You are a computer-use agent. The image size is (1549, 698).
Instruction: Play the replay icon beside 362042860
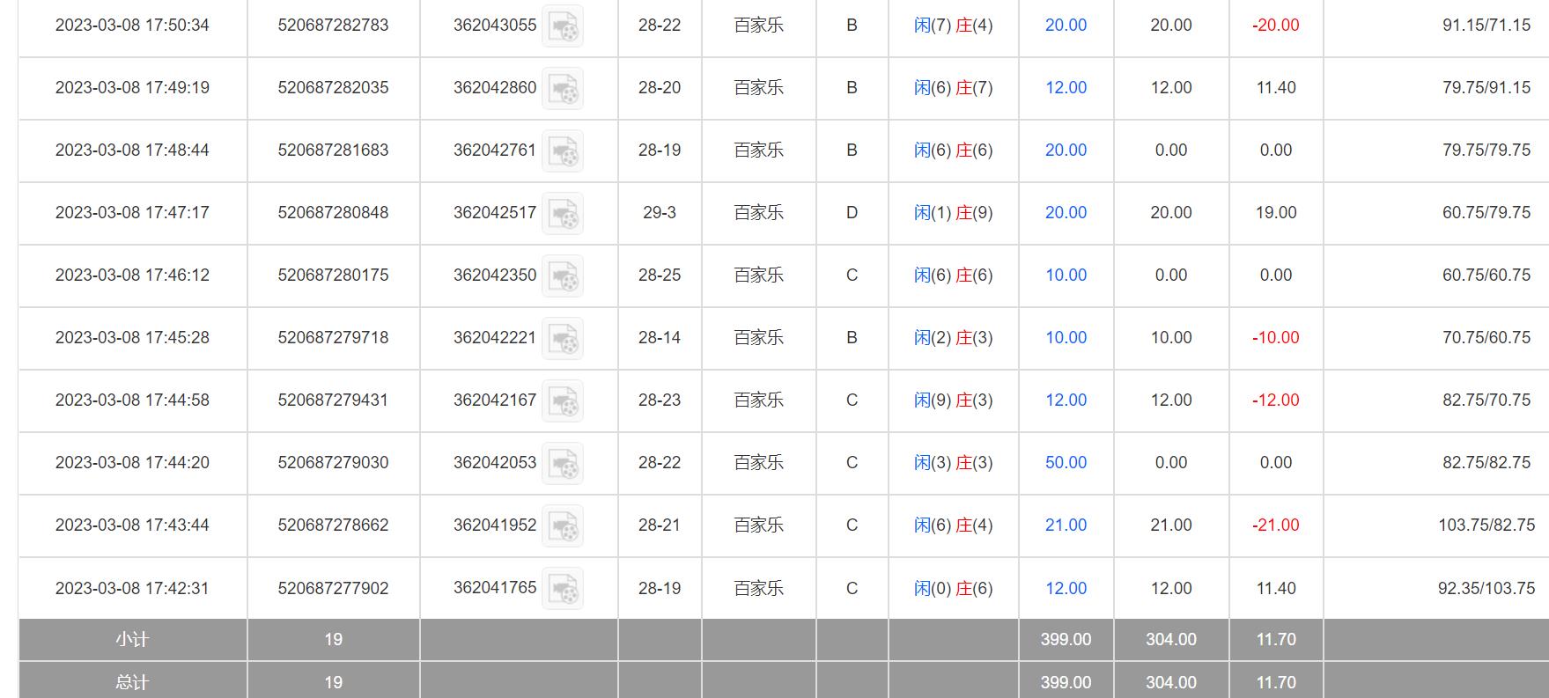pos(562,89)
